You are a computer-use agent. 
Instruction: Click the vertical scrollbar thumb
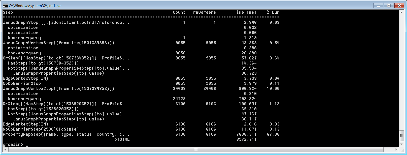click(401, 136)
